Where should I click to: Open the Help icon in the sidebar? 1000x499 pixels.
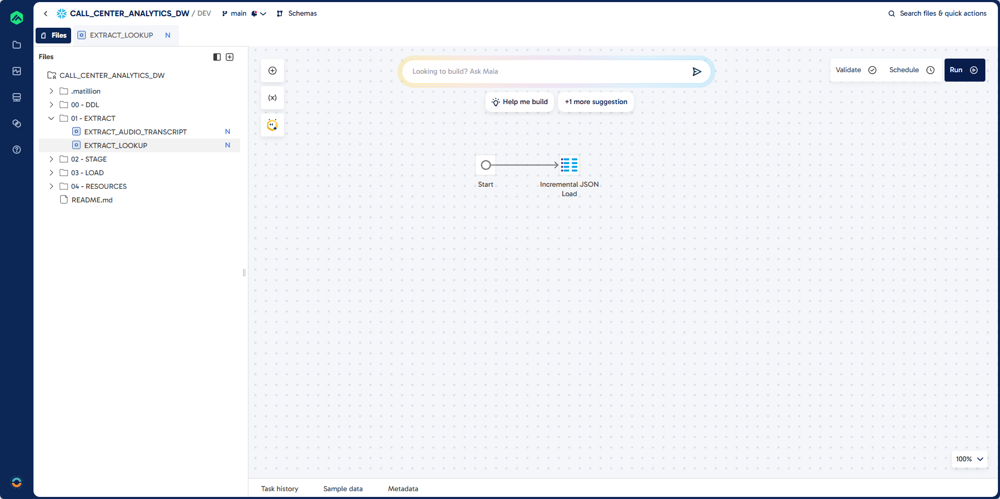(17, 150)
